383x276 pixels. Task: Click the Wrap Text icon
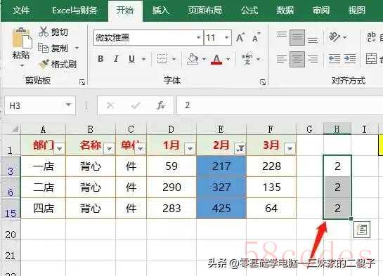[371, 37]
